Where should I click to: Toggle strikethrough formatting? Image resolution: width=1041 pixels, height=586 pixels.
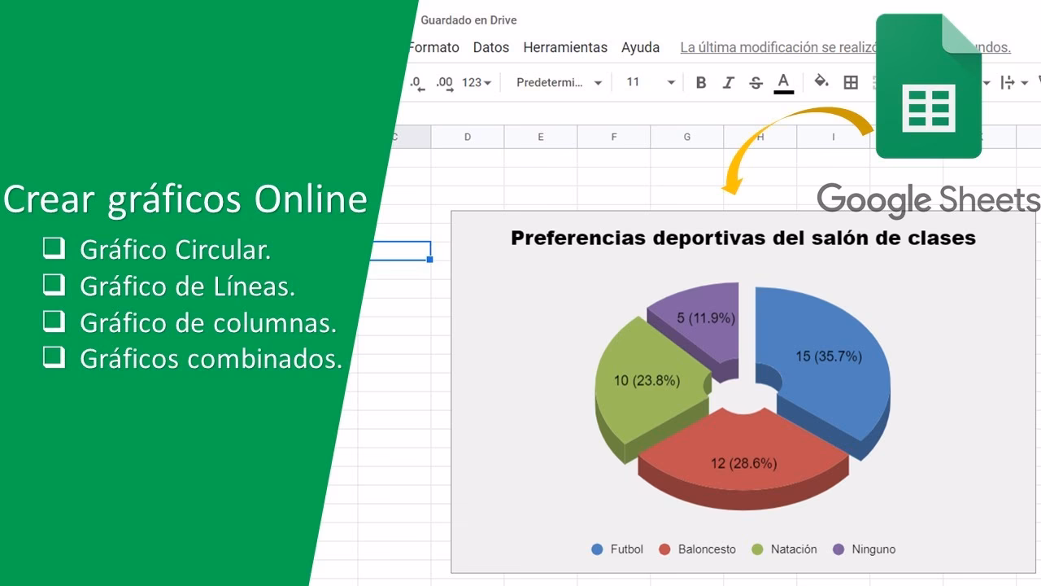pyautogui.click(x=756, y=82)
